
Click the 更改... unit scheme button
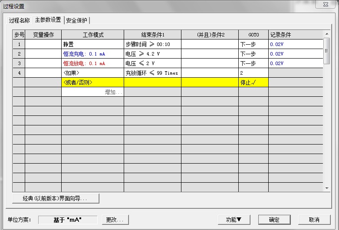coord(115,220)
